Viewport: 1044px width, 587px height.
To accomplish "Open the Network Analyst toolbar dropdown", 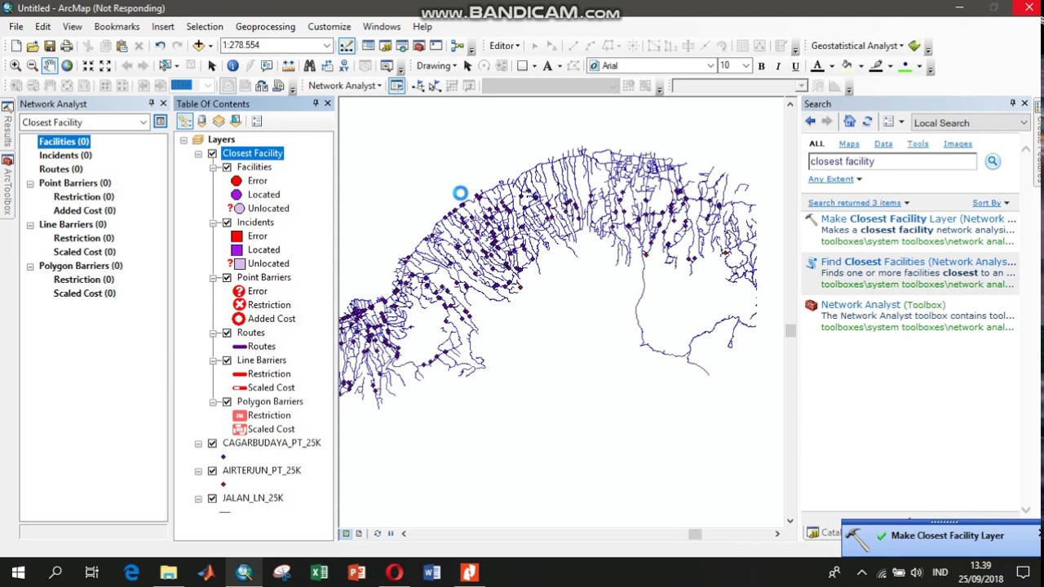I will [344, 86].
